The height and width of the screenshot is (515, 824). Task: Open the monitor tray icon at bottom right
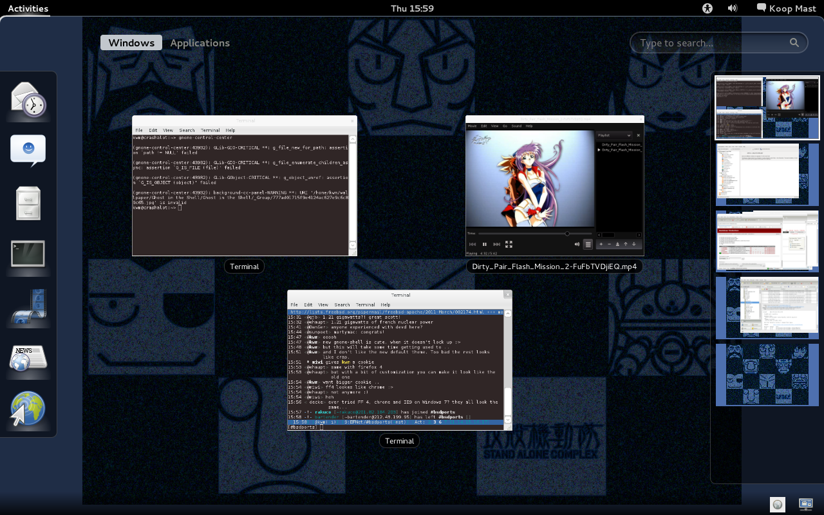(805, 504)
